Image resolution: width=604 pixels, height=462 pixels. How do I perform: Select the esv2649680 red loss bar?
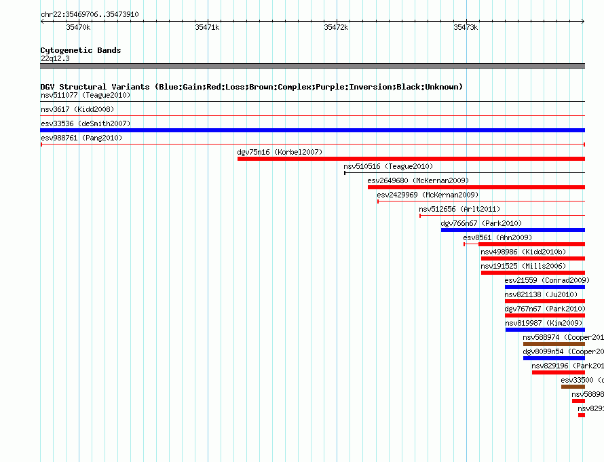pos(476,187)
